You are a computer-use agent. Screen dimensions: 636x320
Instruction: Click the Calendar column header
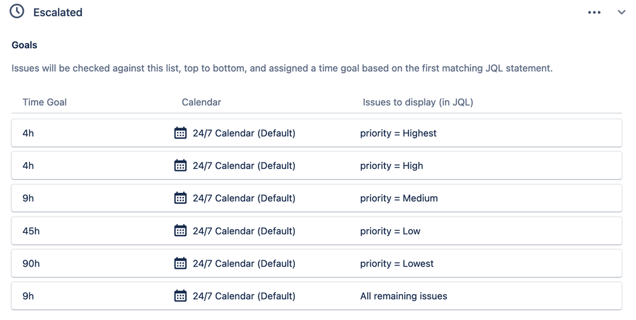pyautogui.click(x=201, y=102)
